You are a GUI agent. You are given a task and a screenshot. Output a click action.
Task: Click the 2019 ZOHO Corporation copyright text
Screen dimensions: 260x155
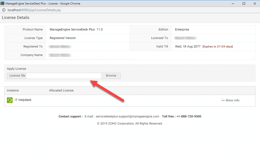coord(130,123)
